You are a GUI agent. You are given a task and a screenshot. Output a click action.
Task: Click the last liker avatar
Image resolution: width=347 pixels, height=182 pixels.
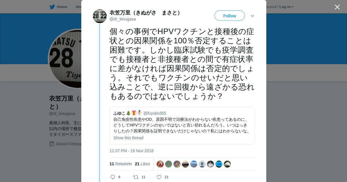point(227,164)
